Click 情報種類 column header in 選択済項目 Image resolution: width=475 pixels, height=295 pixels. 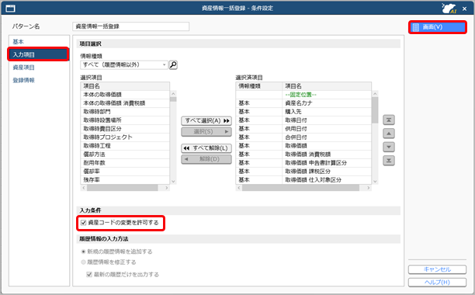click(x=259, y=86)
